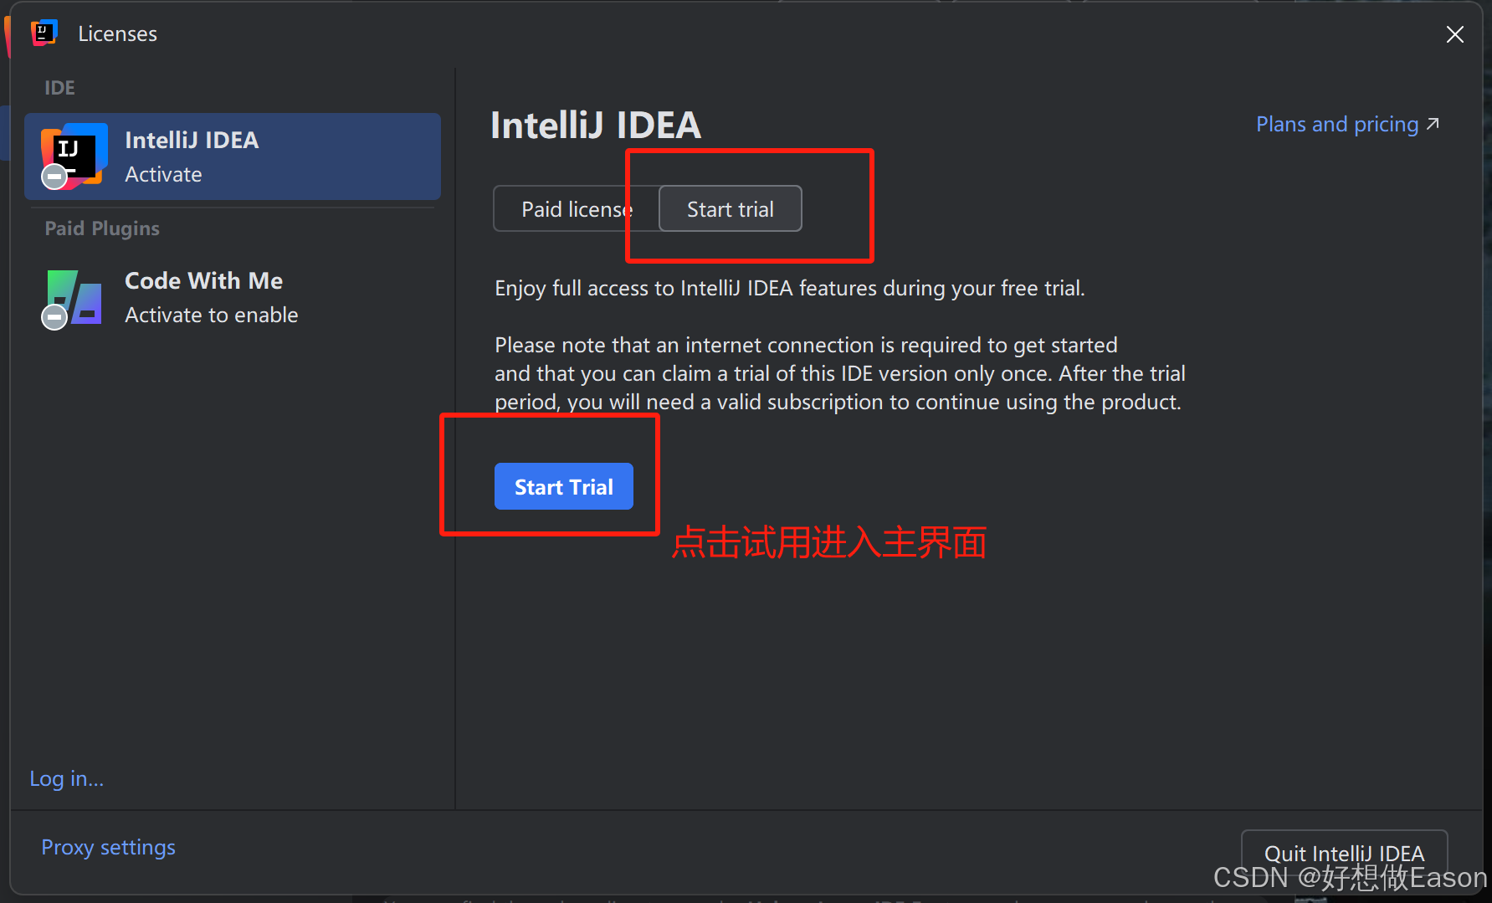Click the Paid Plugins section header

[102, 228]
